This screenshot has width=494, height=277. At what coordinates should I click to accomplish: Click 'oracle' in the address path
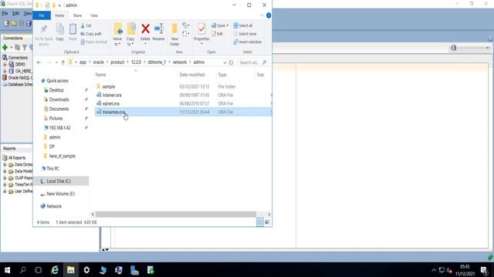coord(98,62)
